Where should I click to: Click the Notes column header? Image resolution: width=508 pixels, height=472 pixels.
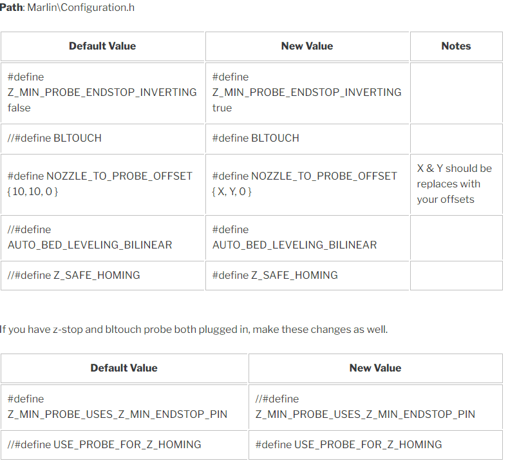click(456, 46)
